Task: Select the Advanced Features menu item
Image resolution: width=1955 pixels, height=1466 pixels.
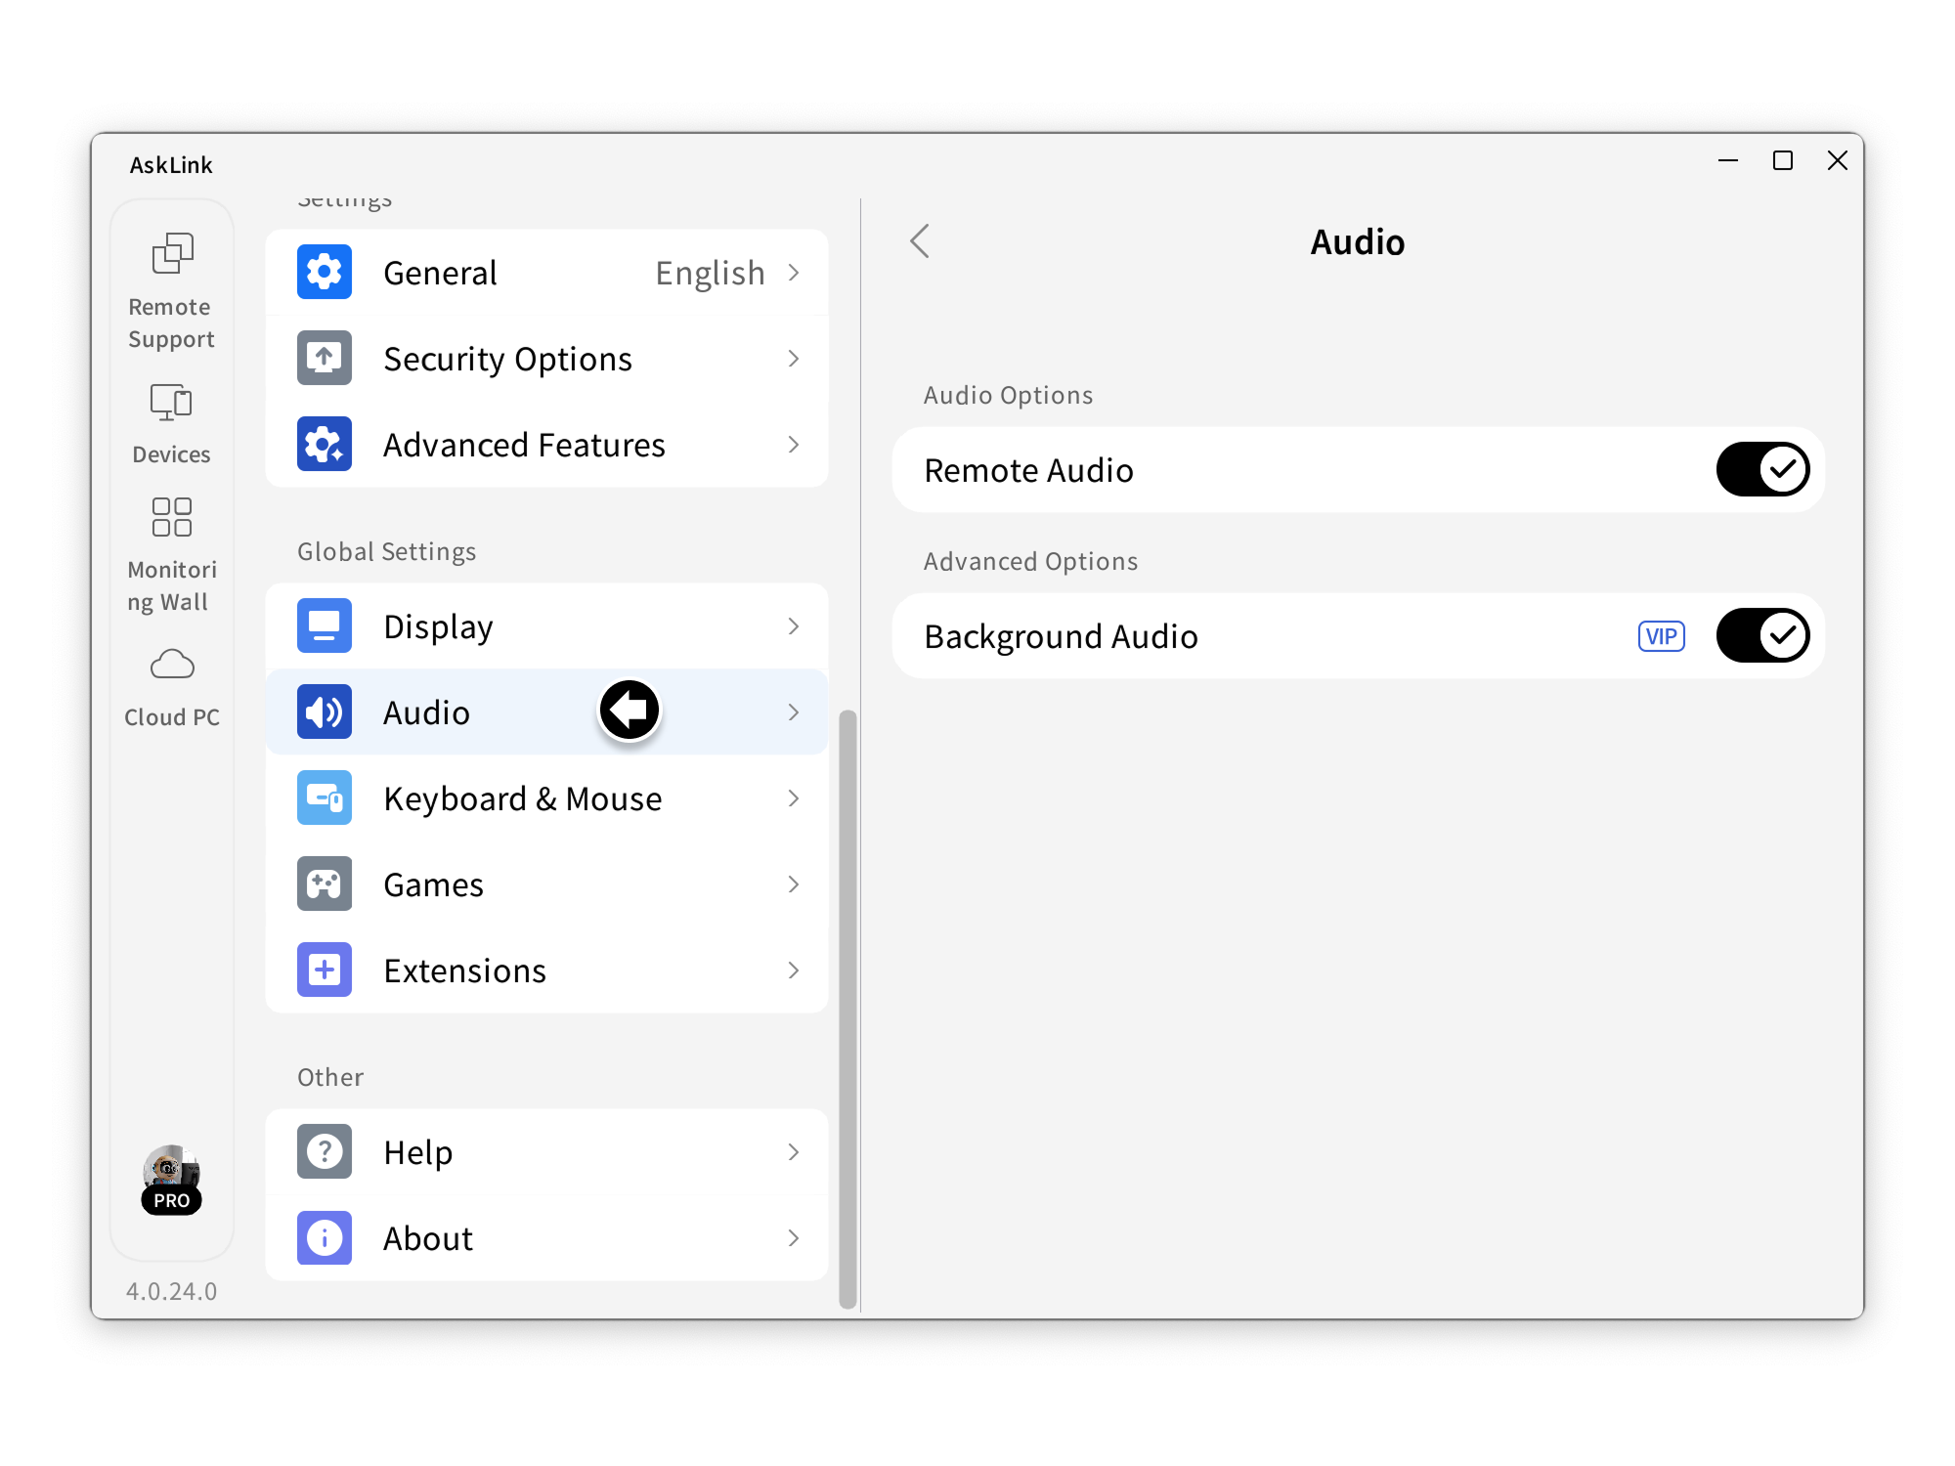Action: (524, 445)
